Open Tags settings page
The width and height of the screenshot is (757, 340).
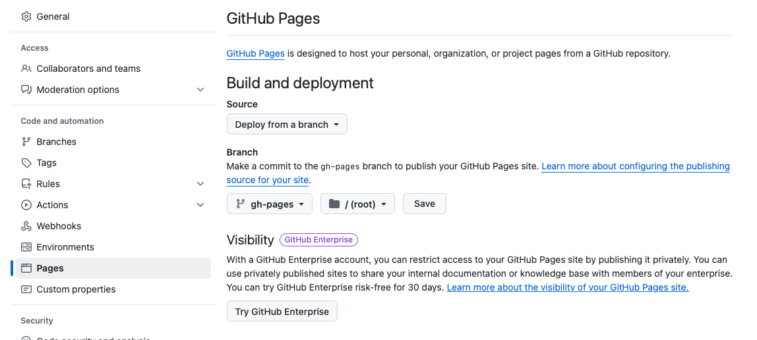113,163
